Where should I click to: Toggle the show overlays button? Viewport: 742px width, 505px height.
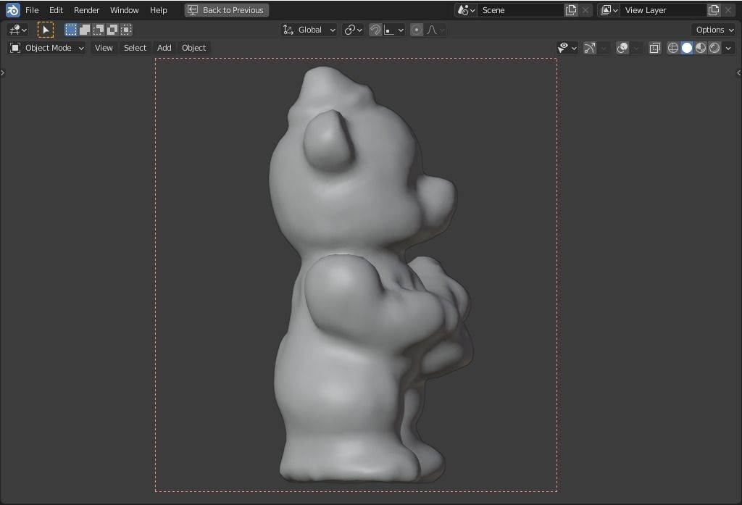point(622,48)
